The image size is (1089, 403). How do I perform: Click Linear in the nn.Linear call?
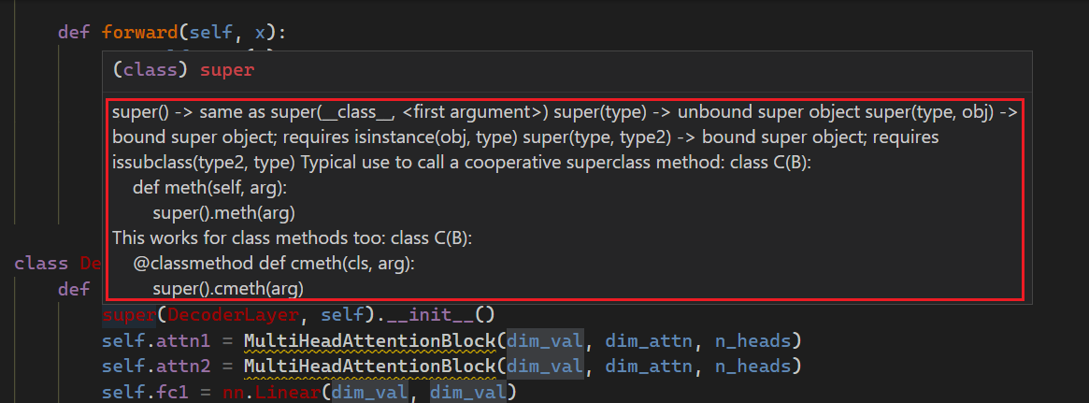(x=293, y=389)
